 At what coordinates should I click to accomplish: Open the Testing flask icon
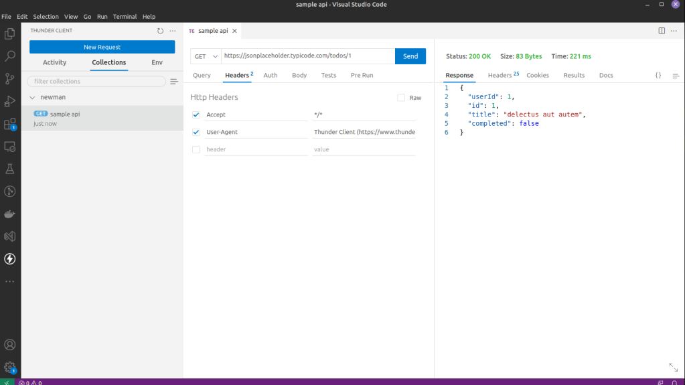pyautogui.click(x=10, y=169)
